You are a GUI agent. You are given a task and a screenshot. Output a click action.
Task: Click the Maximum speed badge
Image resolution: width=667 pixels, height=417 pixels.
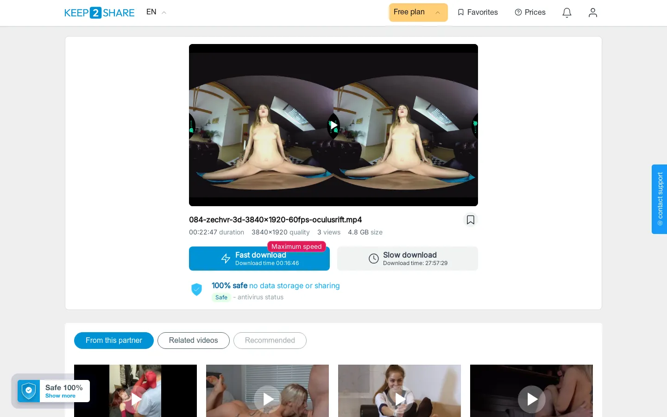(x=296, y=246)
